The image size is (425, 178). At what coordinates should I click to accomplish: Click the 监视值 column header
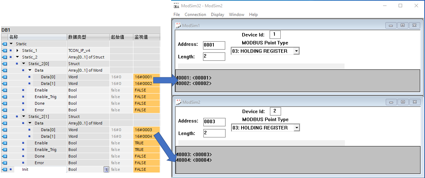tap(147, 37)
